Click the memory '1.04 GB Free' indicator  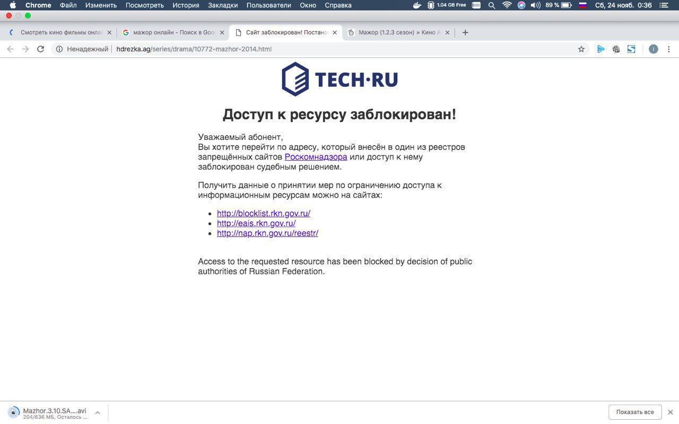tap(447, 5)
